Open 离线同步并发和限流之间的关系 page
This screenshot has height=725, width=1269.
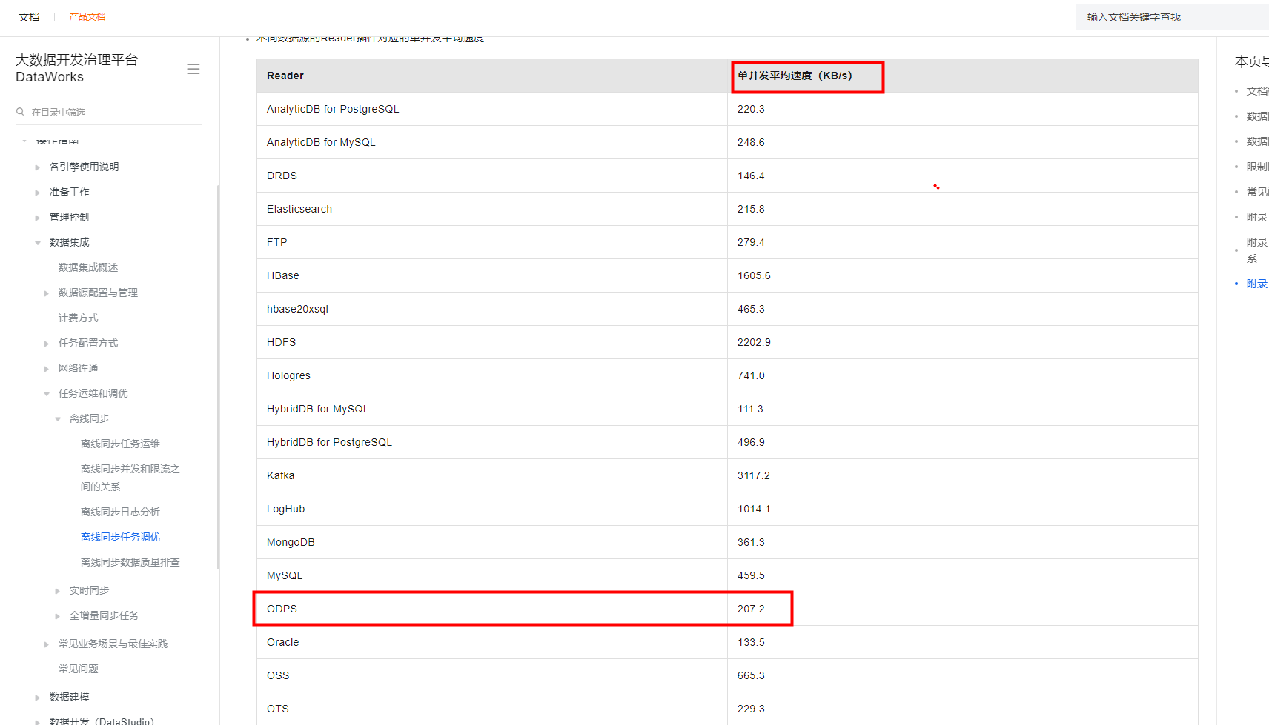(x=130, y=478)
